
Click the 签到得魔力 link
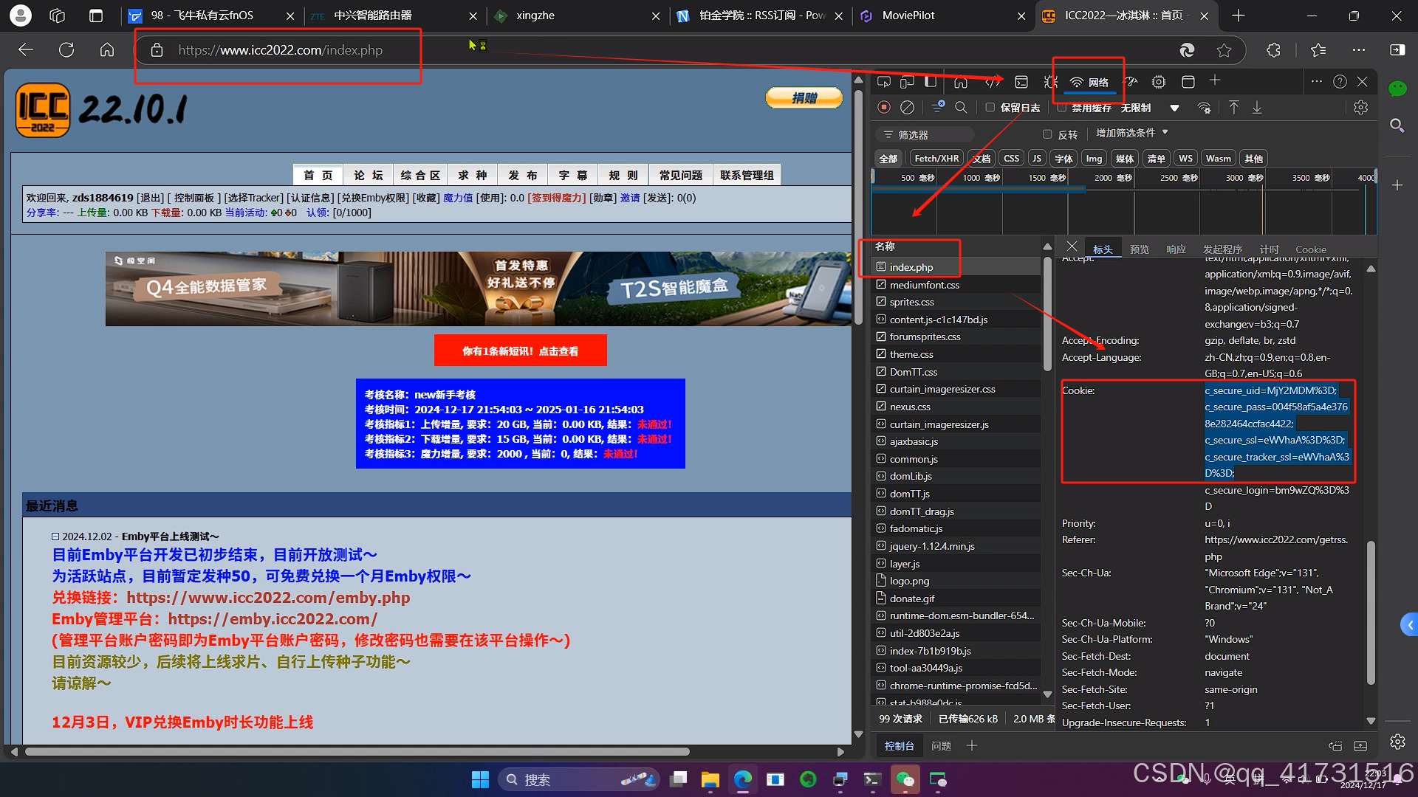(557, 198)
